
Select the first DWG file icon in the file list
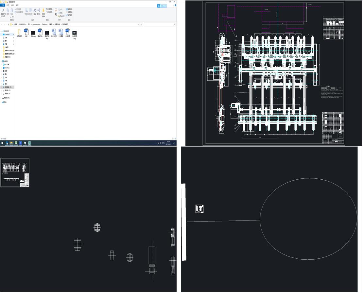(x=26, y=32)
